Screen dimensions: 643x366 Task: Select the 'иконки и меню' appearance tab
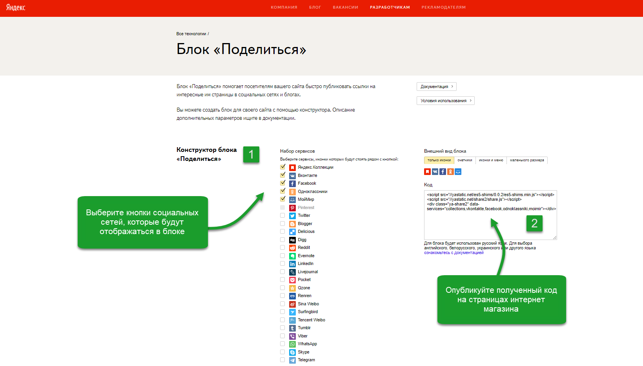[x=491, y=160]
